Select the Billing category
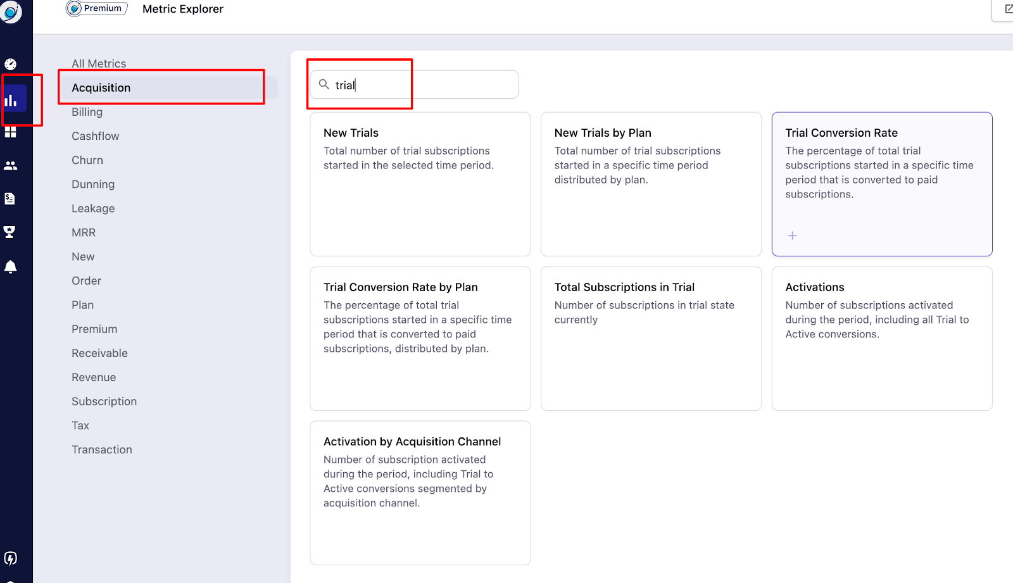Image resolution: width=1013 pixels, height=583 pixels. [87, 112]
